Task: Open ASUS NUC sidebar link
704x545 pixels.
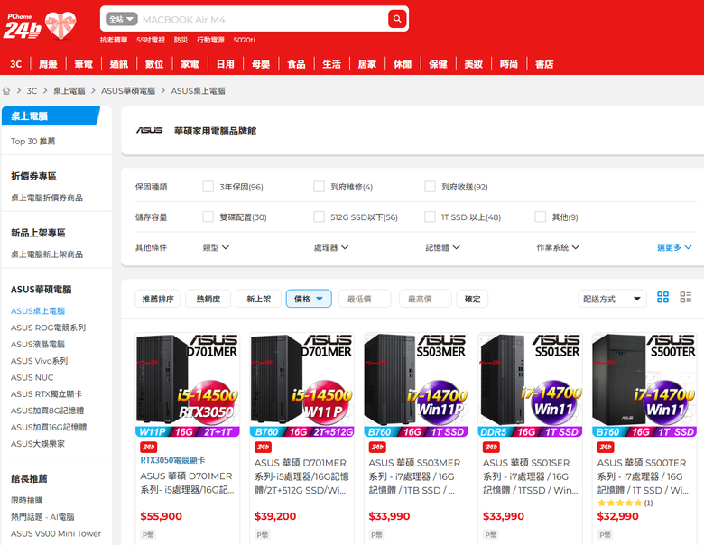Action: pos(32,377)
